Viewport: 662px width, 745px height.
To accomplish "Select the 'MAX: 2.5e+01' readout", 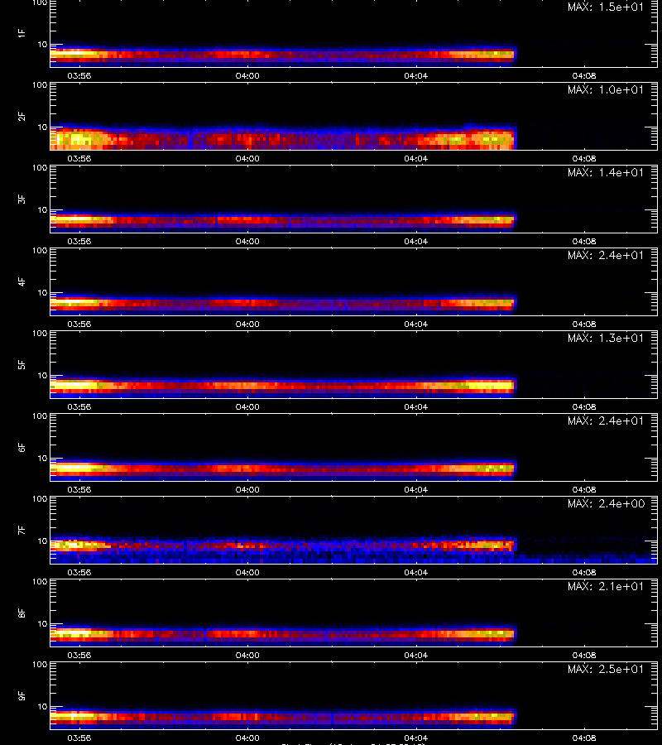I will coord(606,669).
